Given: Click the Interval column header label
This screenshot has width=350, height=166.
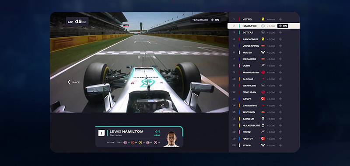Looking at the screenshot, I should (271, 19).
